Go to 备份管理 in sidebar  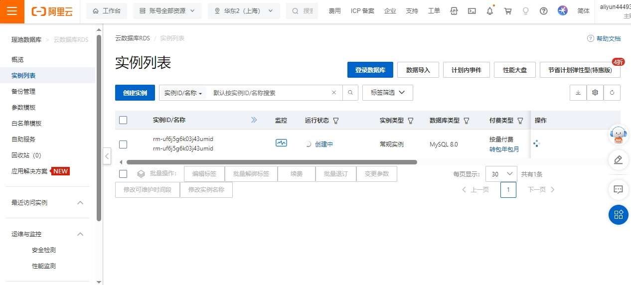coord(23,92)
